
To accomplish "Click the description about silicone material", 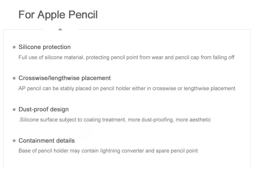I will coord(126,58).
